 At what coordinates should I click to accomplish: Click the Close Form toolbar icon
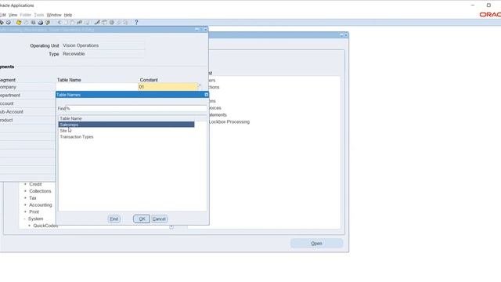48,23
